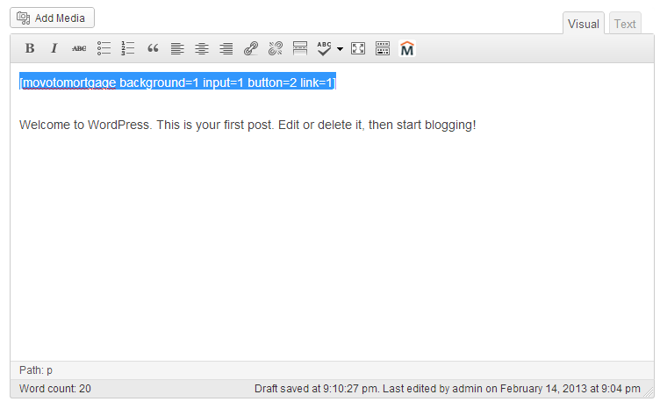Click the editor resize handle corner
The image size is (660, 409).
[649, 393]
